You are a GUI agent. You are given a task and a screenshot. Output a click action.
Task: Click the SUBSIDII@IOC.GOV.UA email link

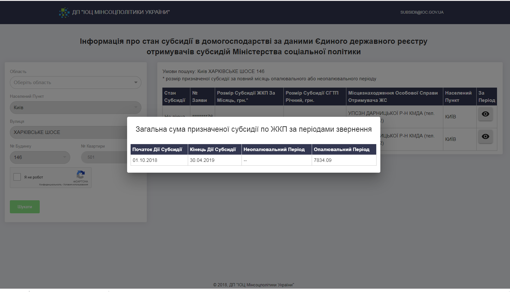tap(422, 12)
